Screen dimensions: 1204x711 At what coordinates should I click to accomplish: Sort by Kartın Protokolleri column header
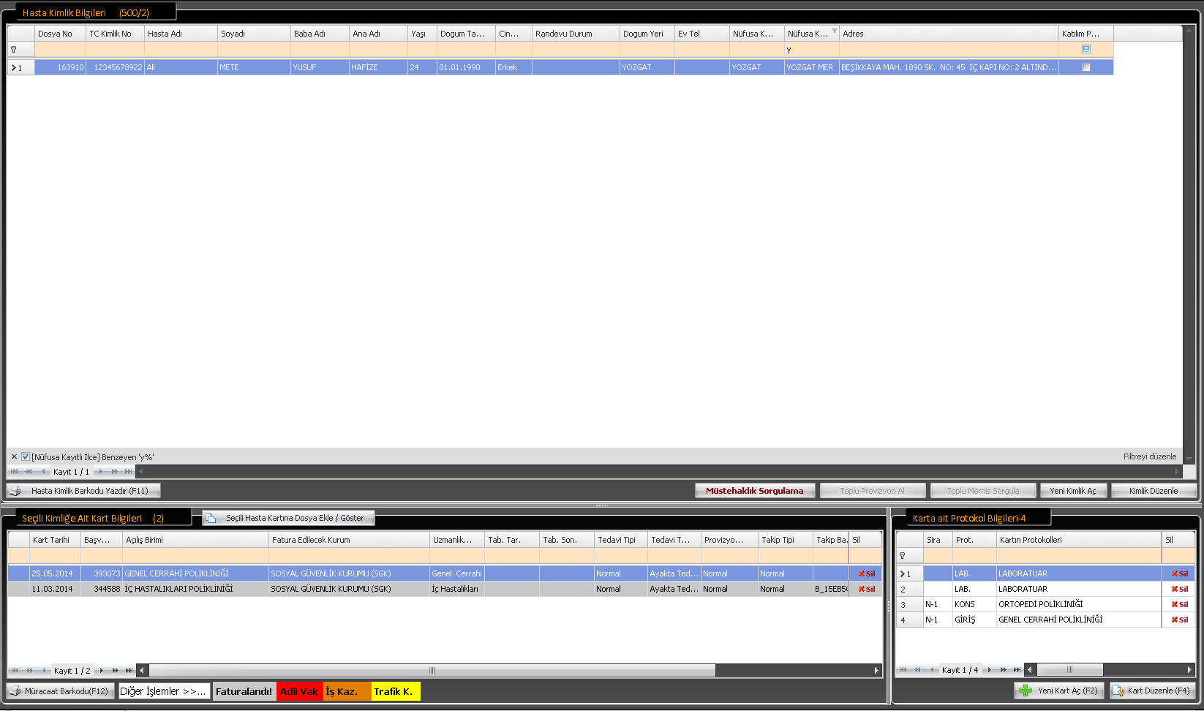[x=1079, y=540]
